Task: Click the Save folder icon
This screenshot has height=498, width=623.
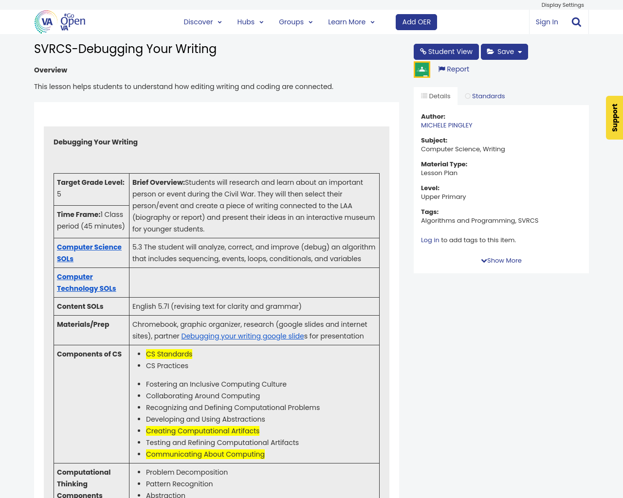Action: click(493, 51)
